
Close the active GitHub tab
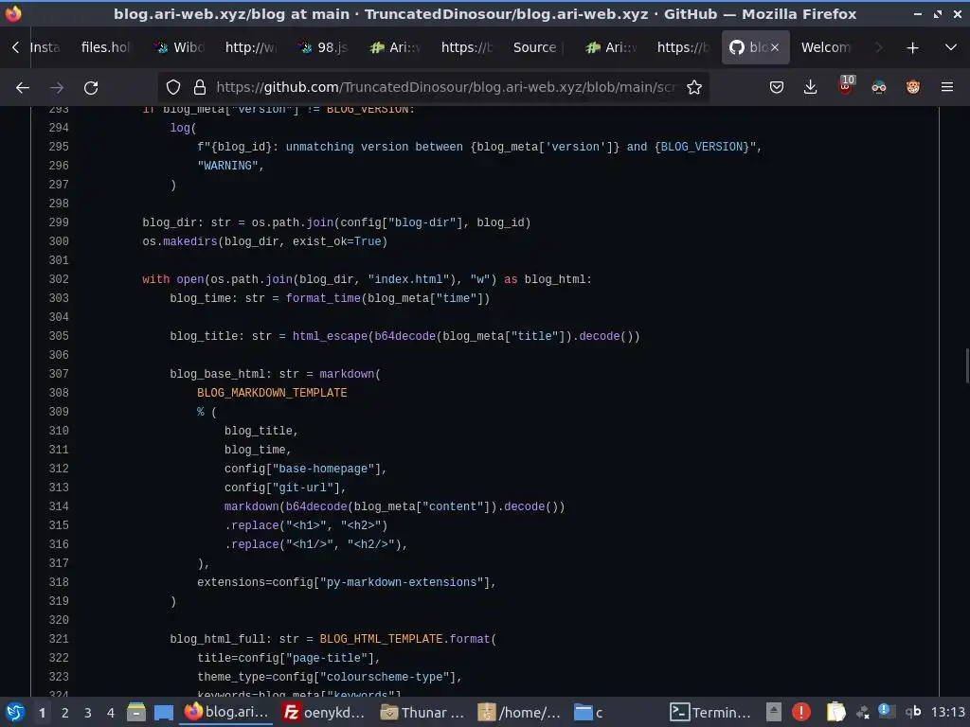click(x=775, y=47)
